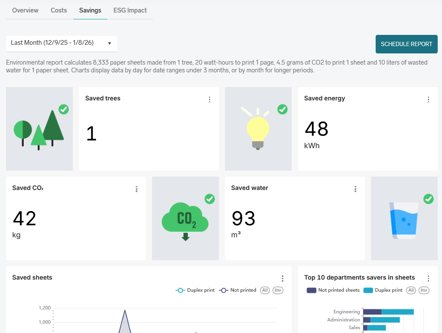Toggle Not printed series in Saved sheets legend

click(238, 290)
